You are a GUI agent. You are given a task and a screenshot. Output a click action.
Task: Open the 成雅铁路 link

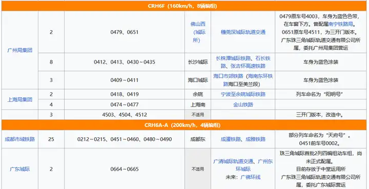click(256, 139)
